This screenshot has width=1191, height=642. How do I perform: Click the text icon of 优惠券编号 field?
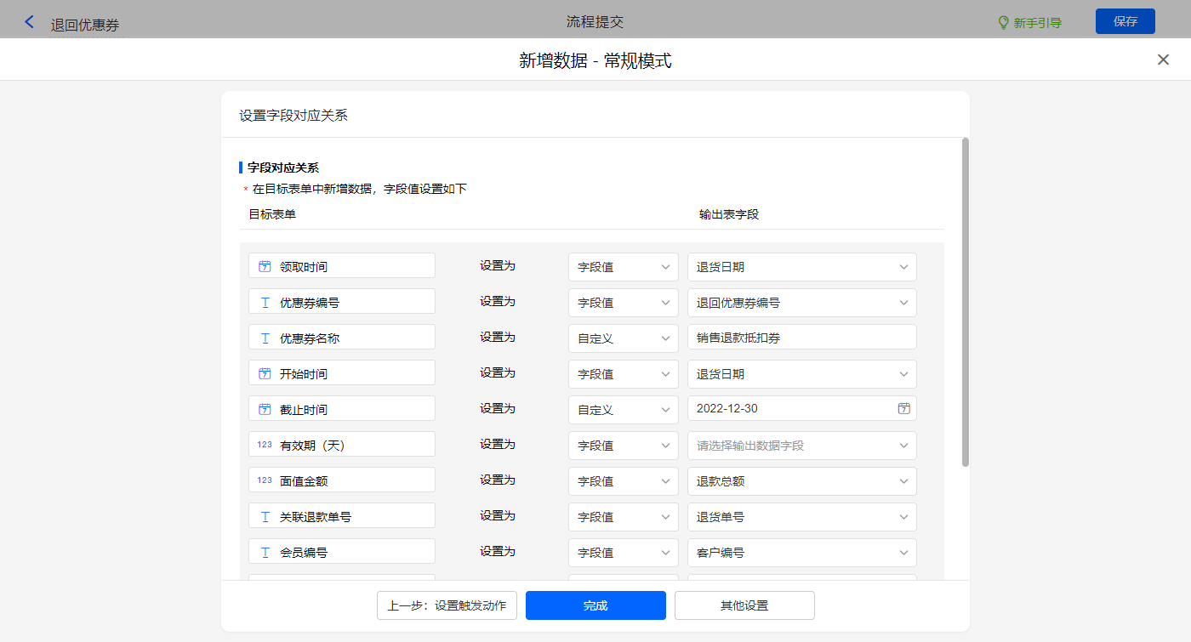[x=265, y=302]
